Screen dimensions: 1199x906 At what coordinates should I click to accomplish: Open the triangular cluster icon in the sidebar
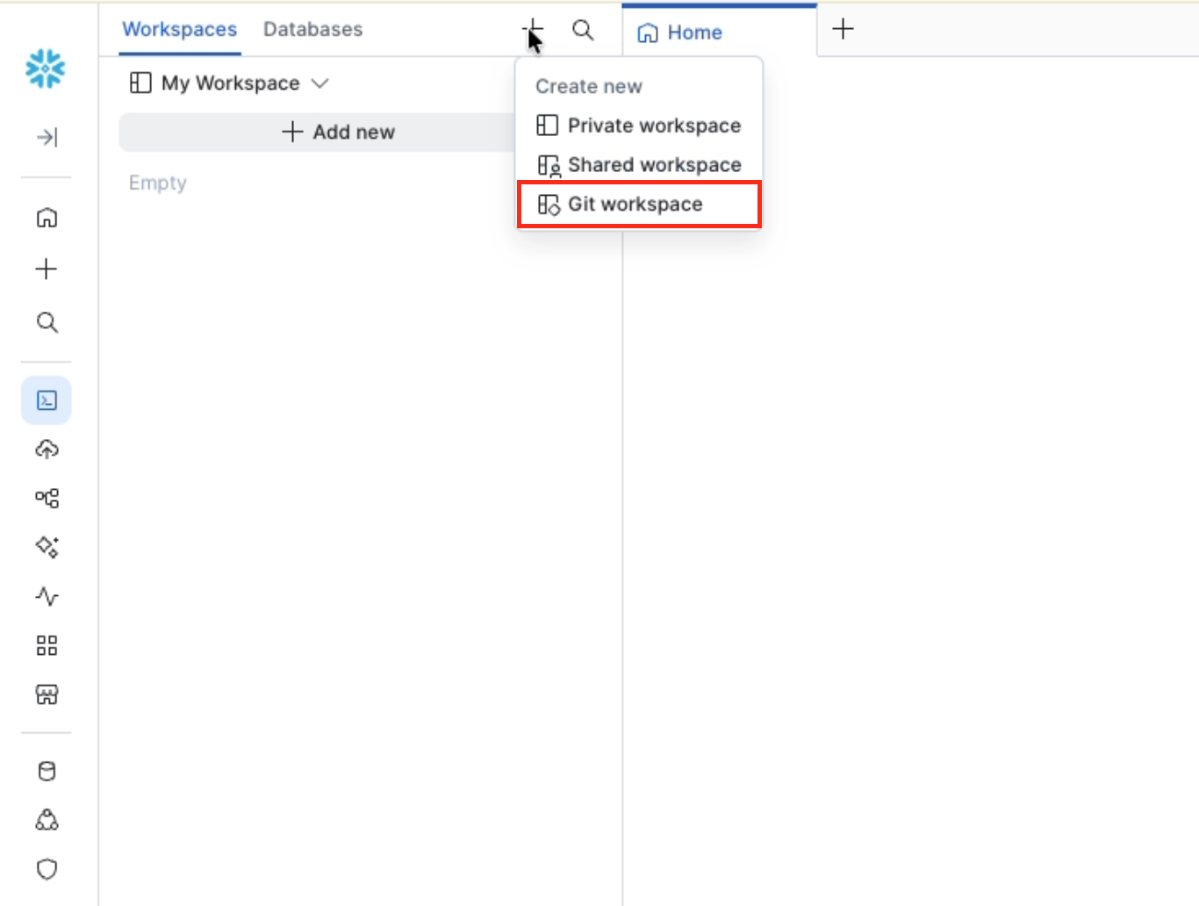coord(47,820)
